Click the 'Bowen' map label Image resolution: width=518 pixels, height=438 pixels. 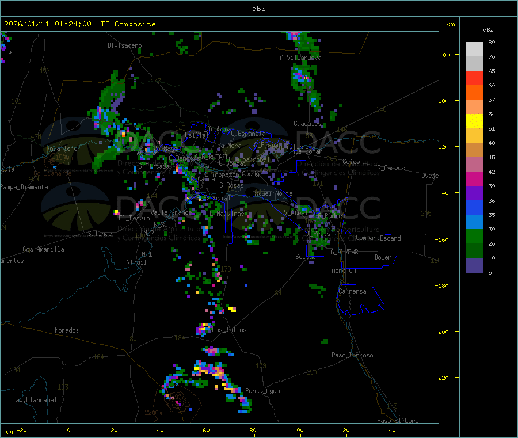click(x=383, y=257)
